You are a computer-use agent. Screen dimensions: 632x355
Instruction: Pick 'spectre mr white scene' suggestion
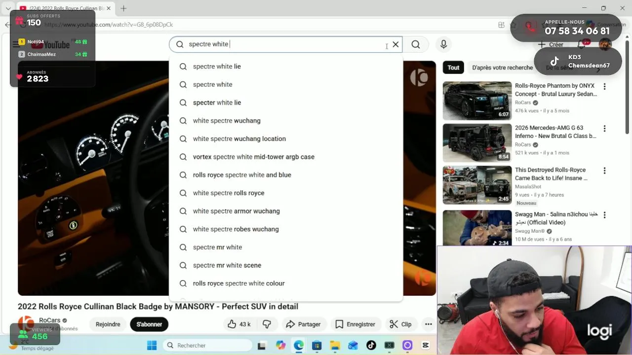286,265
